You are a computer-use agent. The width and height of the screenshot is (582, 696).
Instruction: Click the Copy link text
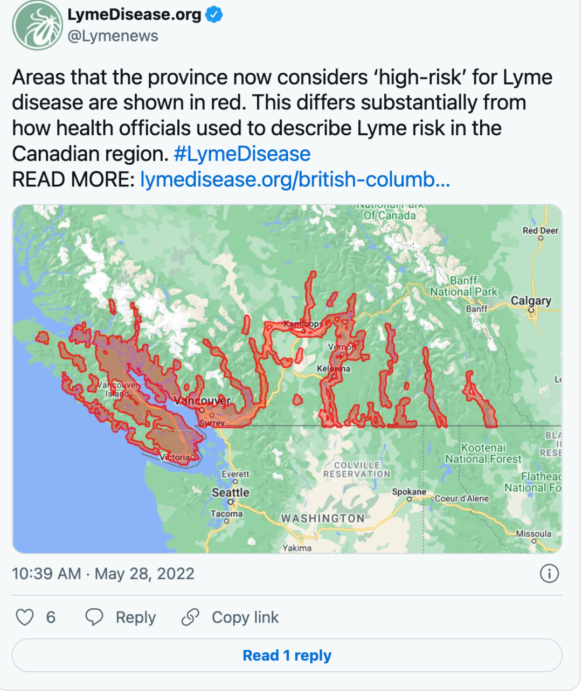[245, 617]
